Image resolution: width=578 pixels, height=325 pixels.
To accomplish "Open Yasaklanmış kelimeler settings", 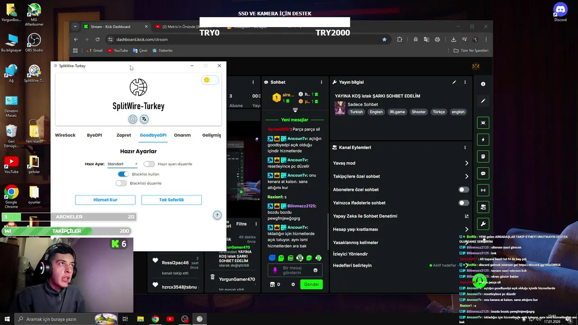I will pos(355,242).
